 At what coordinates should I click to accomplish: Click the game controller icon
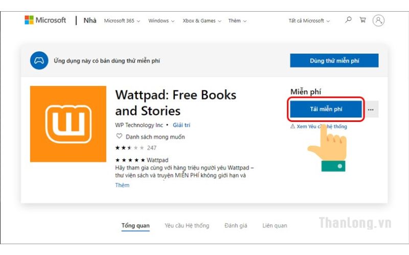coord(39,61)
